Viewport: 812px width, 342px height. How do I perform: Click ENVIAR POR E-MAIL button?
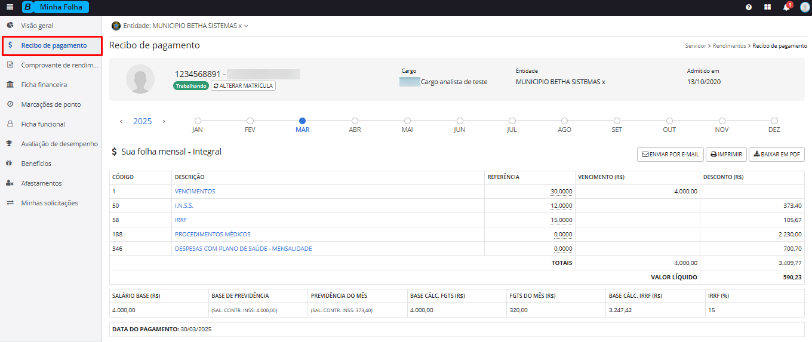tap(670, 155)
